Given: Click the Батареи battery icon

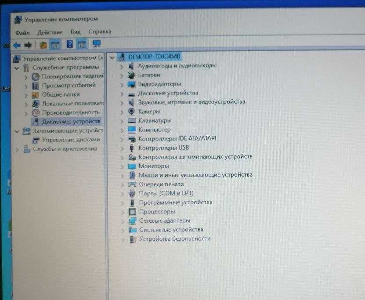Looking at the screenshot, I should (131, 75).
